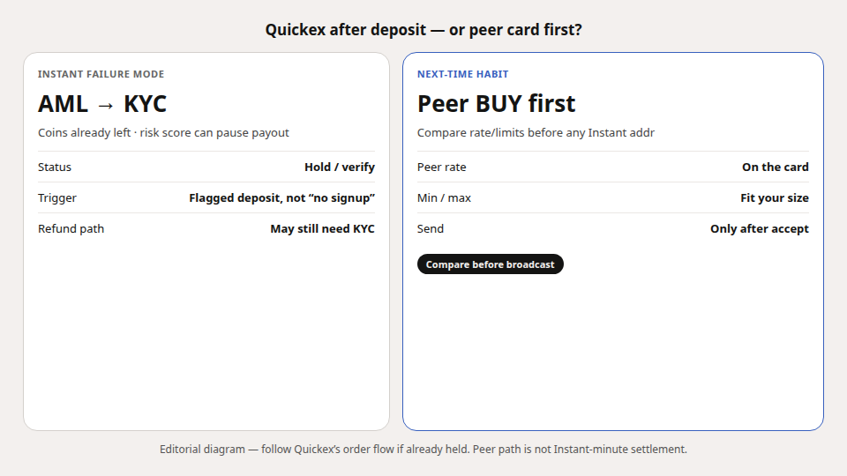Click the Refund path row label

pyautogui.click(x=71, y=229)
